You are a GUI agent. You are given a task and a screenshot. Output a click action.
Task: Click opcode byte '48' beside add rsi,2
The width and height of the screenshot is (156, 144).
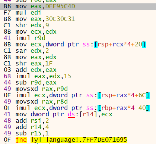pyautogui.click(x=7, y=121)
